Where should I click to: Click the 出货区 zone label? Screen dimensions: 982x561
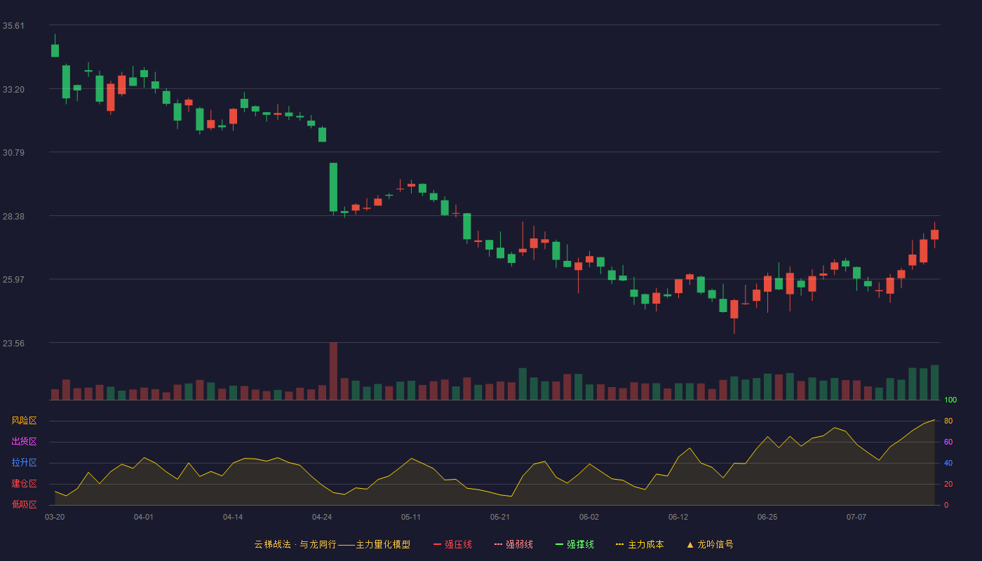click(x=24, y=442)
